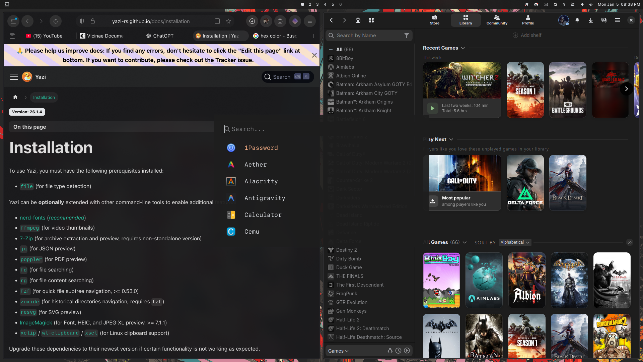Collapse the All Games shelf chevron
643x362 pixels.
click(x=630, y=242)
